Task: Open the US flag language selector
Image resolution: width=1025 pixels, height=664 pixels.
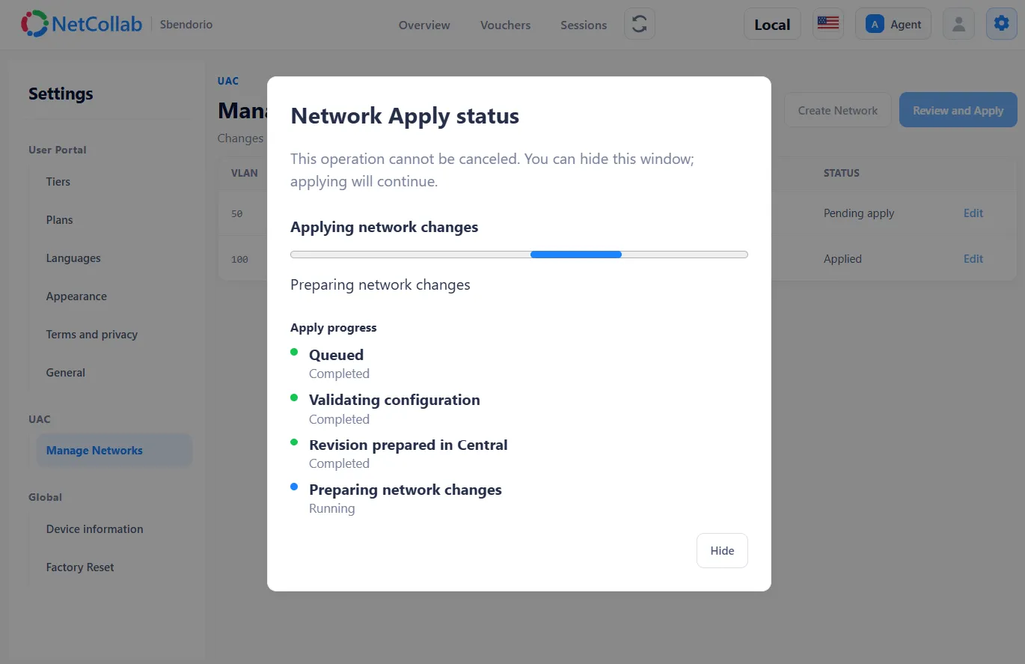Action: click(828, 24)
